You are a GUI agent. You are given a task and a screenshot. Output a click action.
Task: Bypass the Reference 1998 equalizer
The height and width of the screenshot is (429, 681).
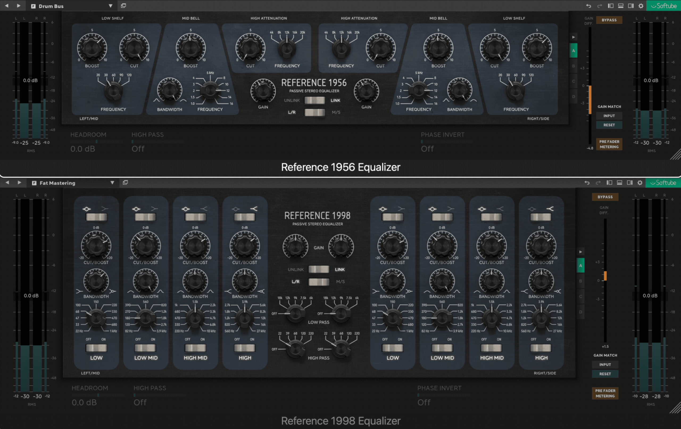click(605, 197)
